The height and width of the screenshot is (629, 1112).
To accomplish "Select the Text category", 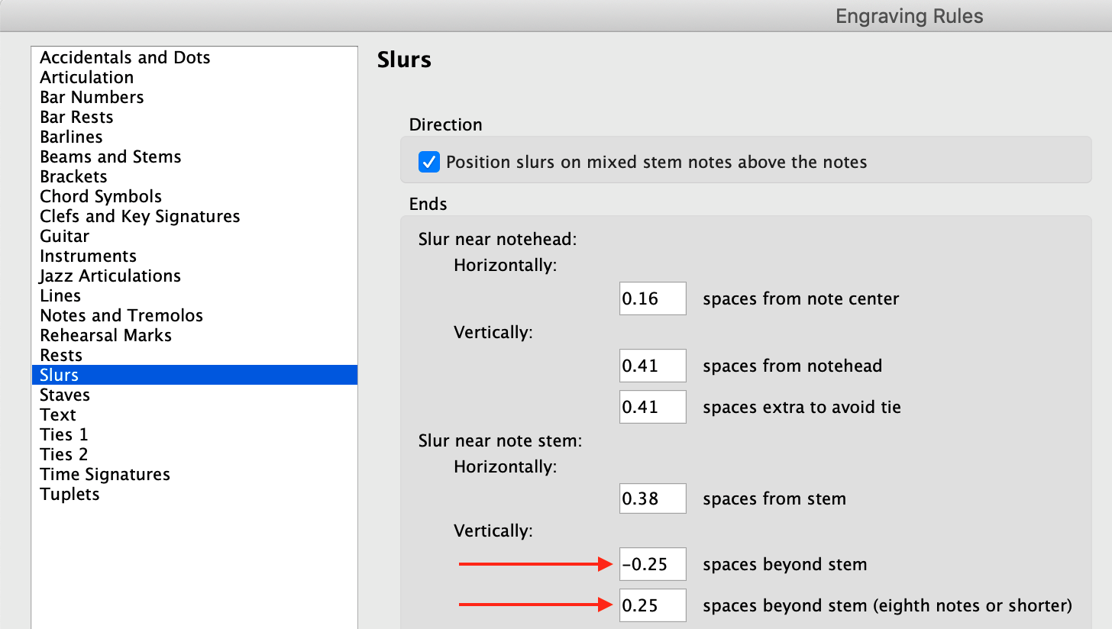I will pos(195,414).
